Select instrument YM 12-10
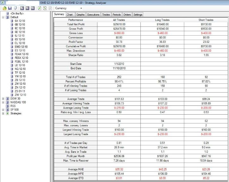Image resolution: width=229 pixels, height=182 pixels. tap(20, 77)
